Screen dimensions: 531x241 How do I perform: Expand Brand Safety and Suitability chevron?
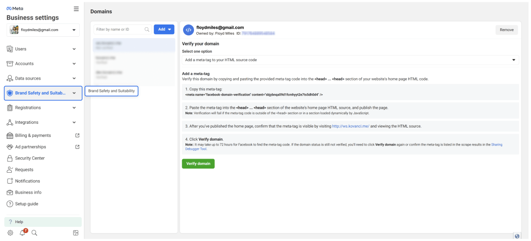pyautogui.click(x=74, y=93)
